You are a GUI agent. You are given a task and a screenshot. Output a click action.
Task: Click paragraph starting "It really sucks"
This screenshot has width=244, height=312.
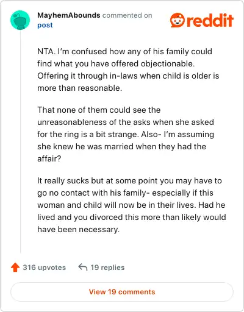[132, 205]
